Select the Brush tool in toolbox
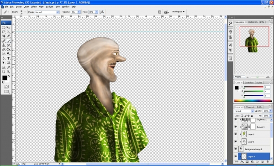This screenshot has height=166, width=274. (8, 41)
